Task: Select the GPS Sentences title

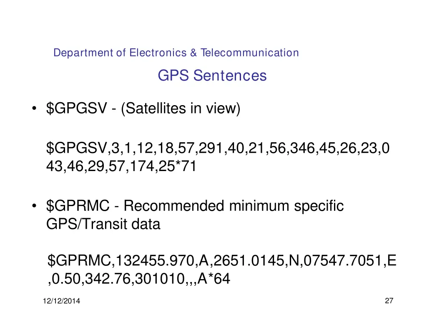Action: click(x=212, y=76)
